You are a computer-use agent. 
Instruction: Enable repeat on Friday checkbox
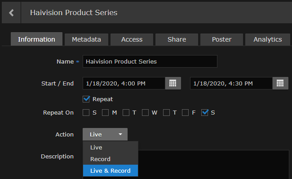[x=186, y=112]
